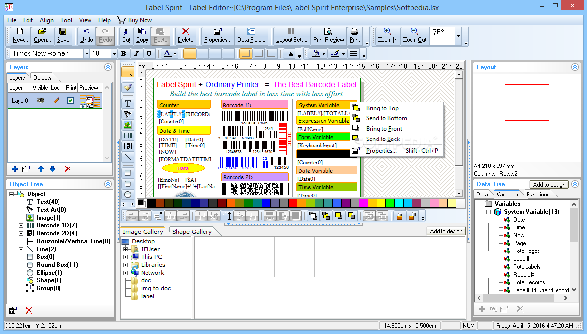
Task: Toggle Bold formatting
Action: [x=124, y=54]
